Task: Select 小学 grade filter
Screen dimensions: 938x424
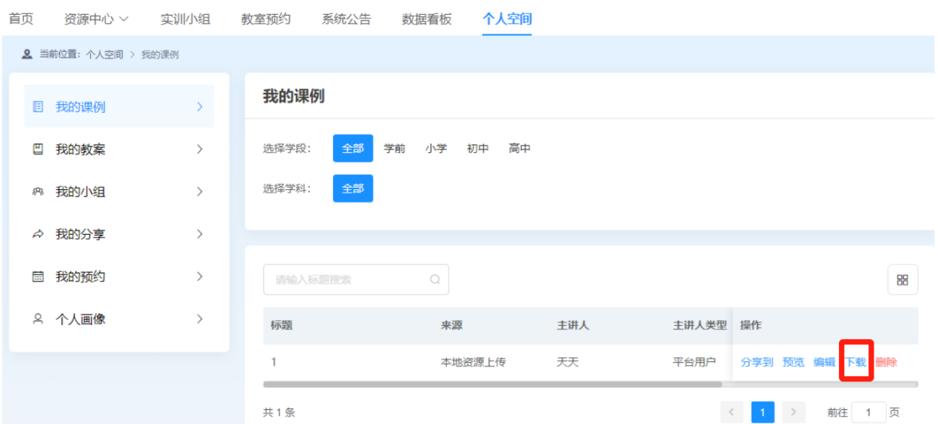Action: 436,148
